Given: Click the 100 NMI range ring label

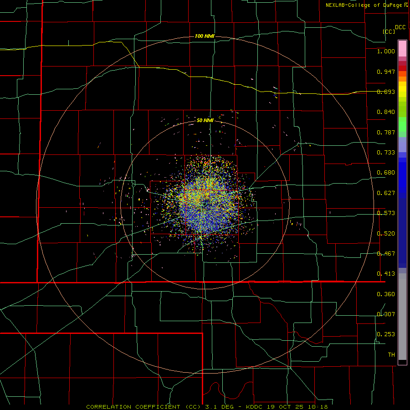Looking at the screenshot, I should tap(205, 36).
